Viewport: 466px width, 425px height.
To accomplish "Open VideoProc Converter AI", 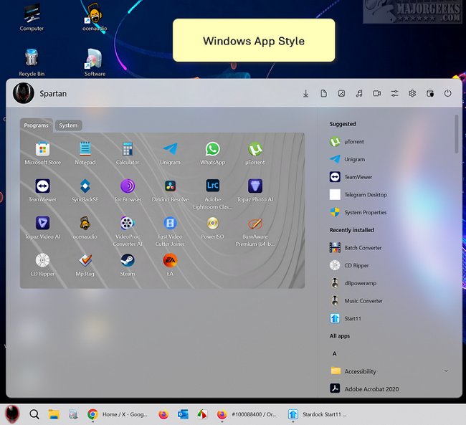I will [128, 231].
